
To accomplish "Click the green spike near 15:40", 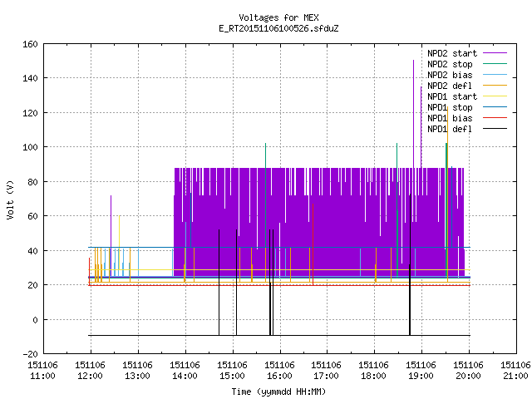I will (266, 155).
